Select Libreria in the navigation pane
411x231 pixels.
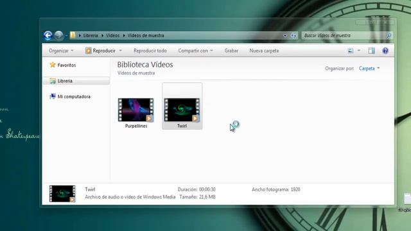[x=76, y=81]
